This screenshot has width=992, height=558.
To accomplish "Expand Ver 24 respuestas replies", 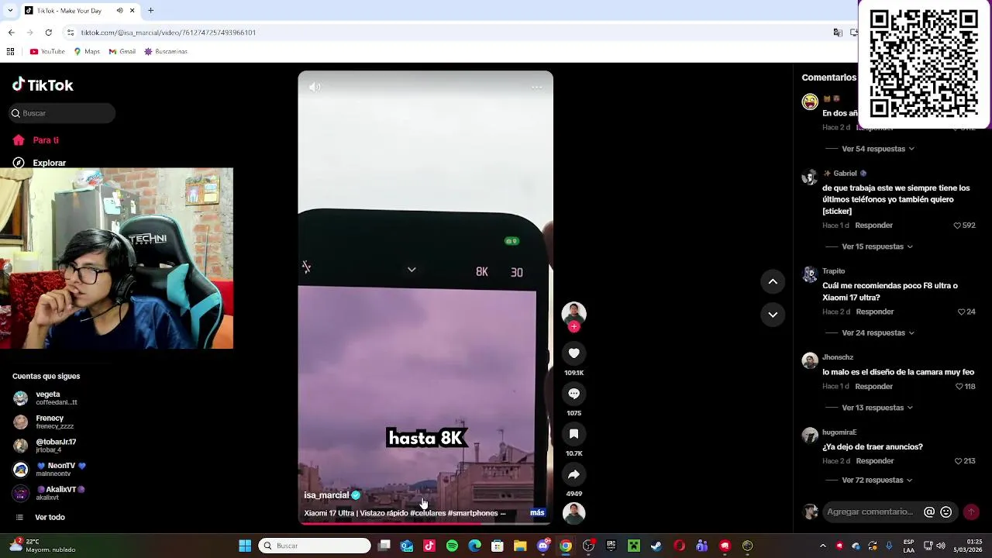I will pyautogui.click(x=878, y=332).
